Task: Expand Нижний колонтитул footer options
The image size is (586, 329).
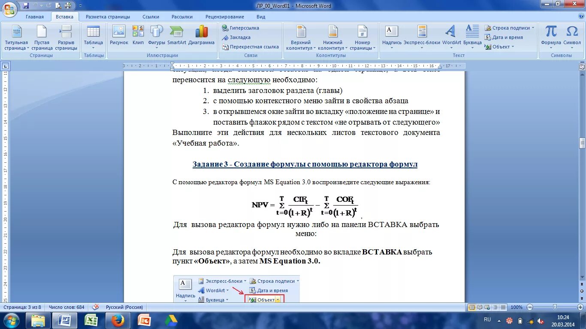Action: (333, 38)
